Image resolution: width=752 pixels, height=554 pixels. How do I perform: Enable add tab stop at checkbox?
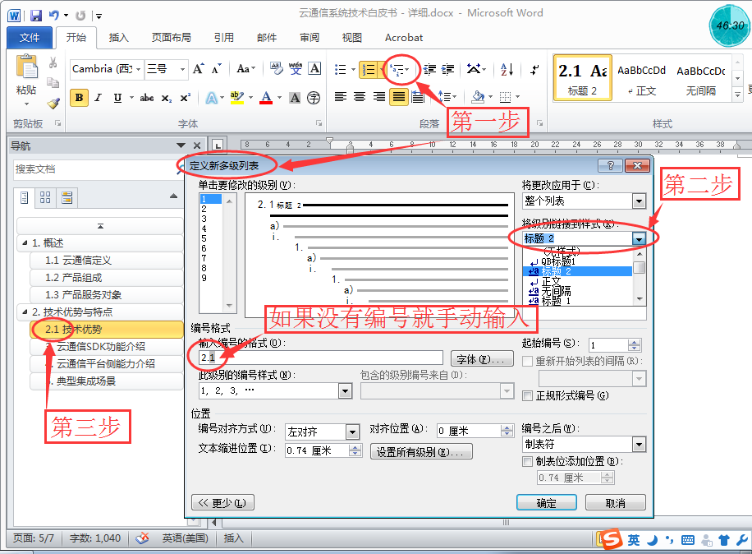pyautogui.click(x=528, y=461)
